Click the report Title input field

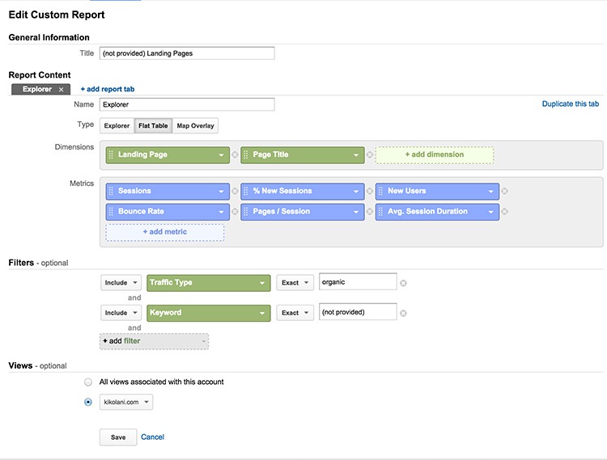pos(187,53)
